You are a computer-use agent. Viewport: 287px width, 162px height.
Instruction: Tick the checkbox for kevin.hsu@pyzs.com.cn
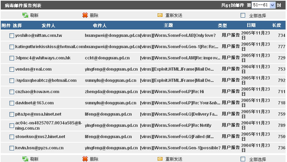coord(12,148)
